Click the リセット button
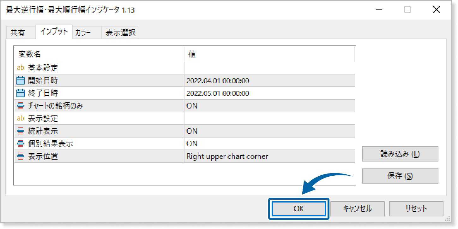The height and width of the screenshot is (229, 458). (416, 208)
